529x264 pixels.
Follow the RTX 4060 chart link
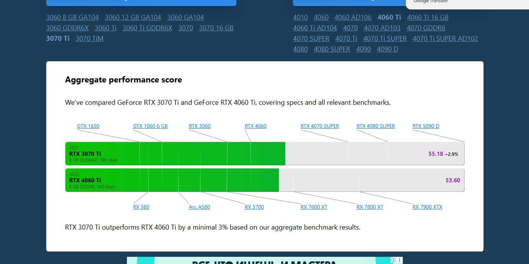tap(256, 126)
